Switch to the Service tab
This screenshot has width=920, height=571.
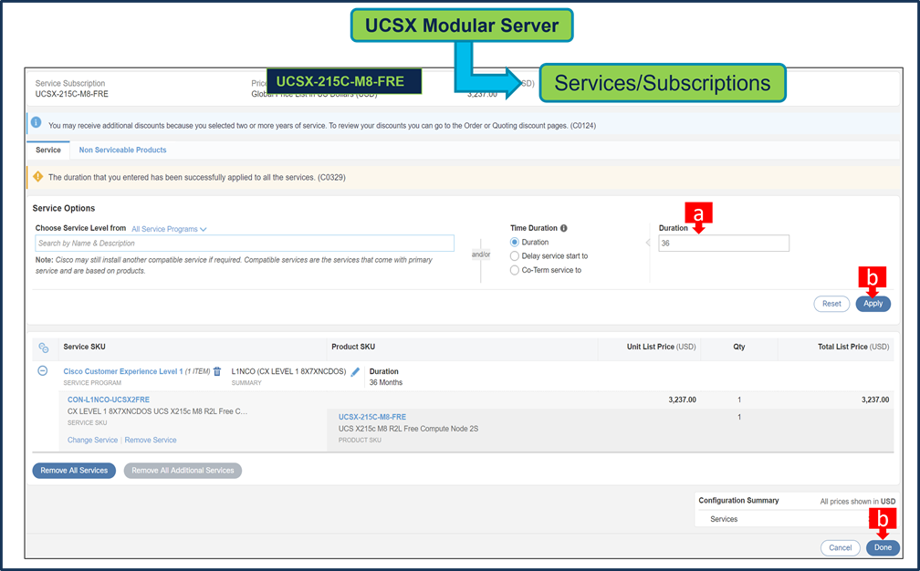48,151
